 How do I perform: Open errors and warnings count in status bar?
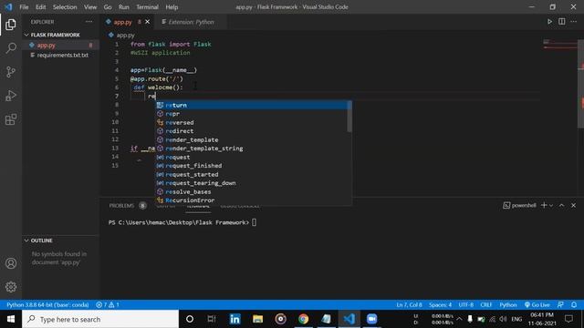(108, 304)
